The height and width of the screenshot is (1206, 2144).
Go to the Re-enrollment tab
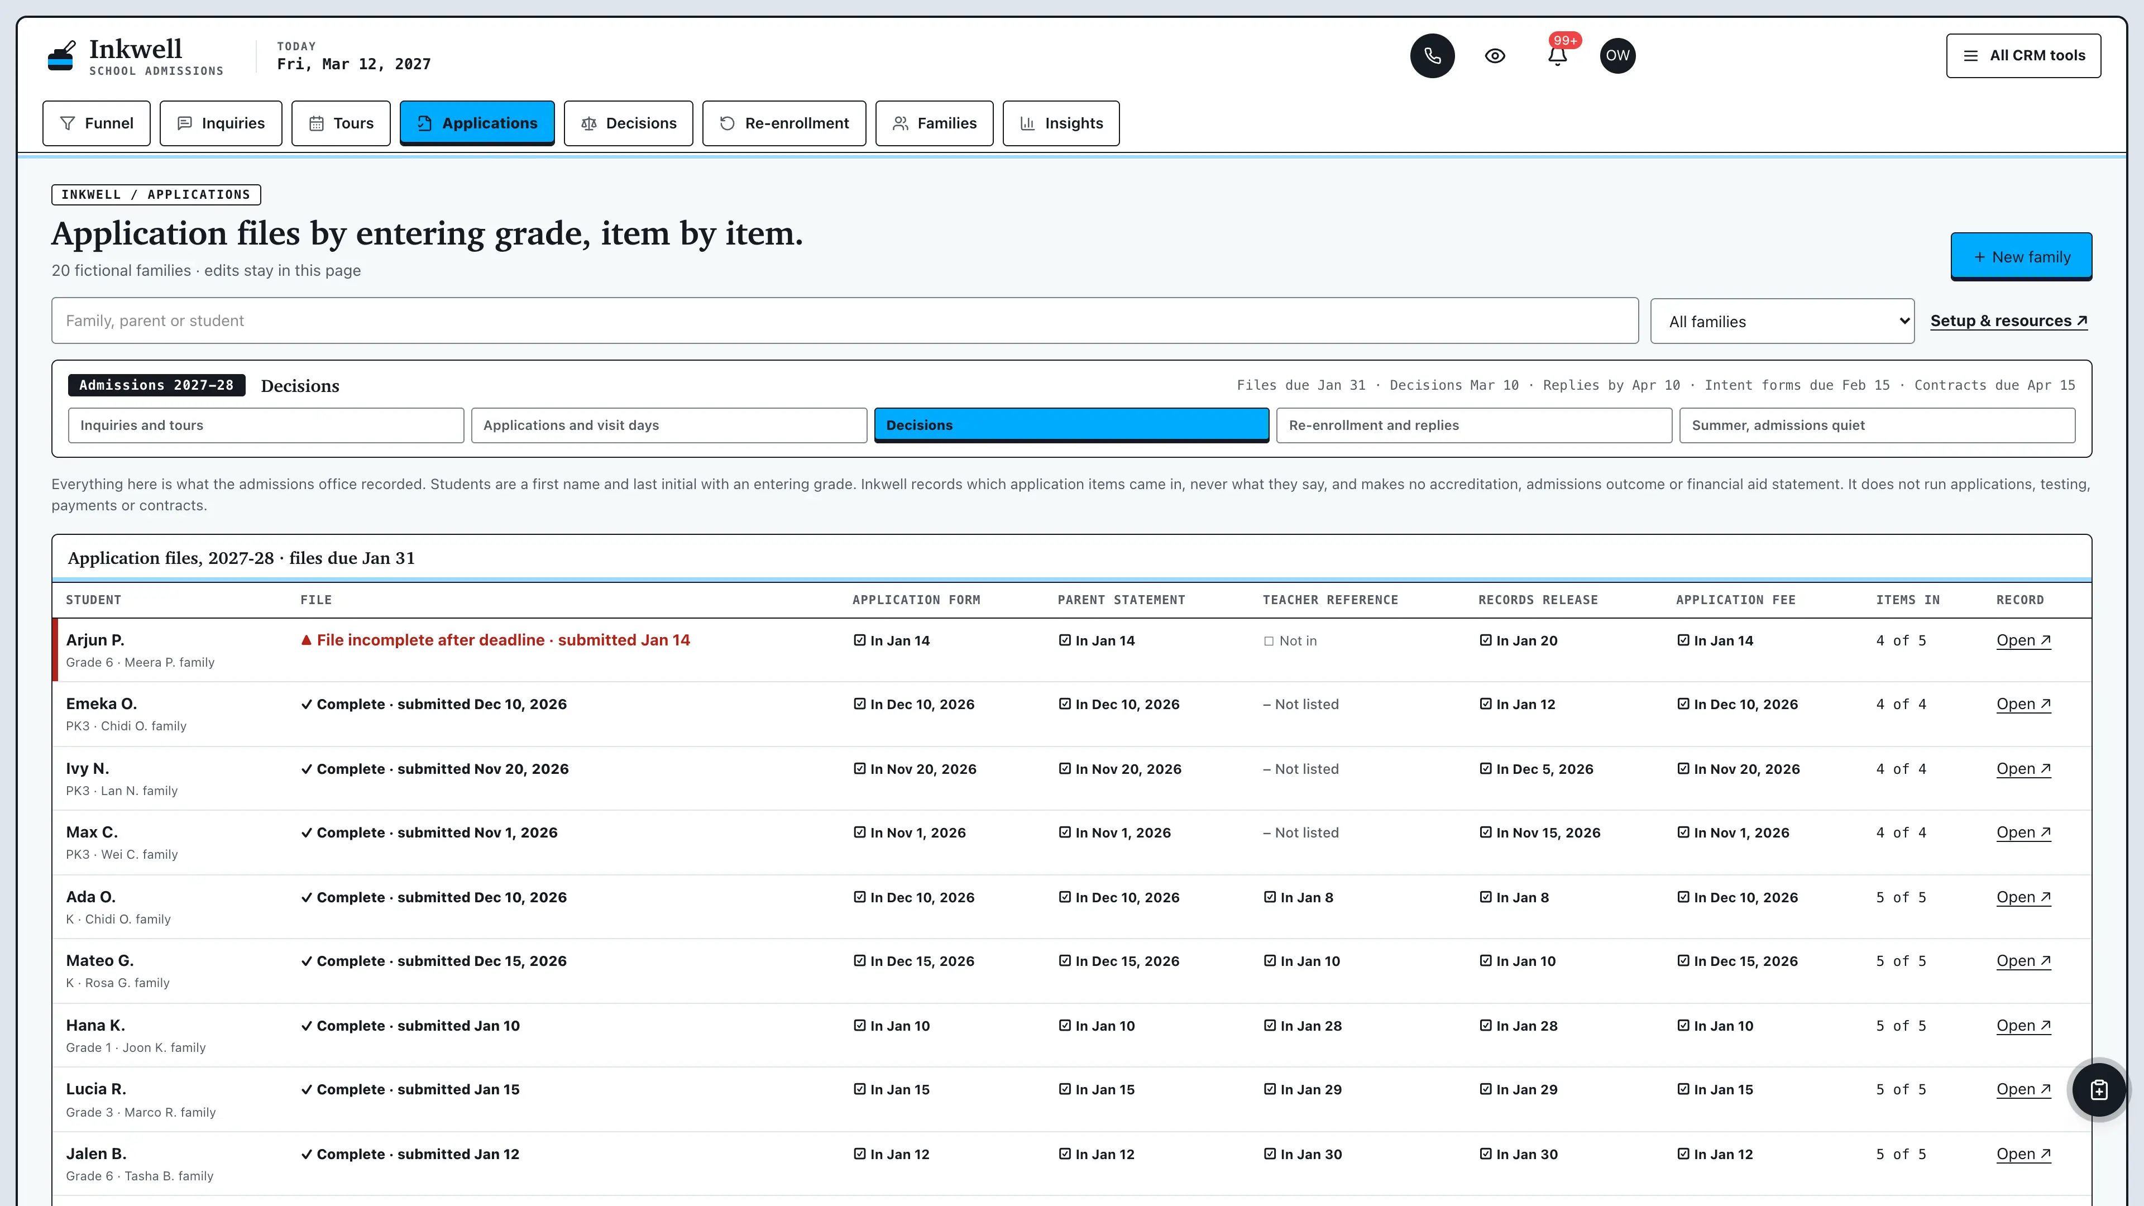[x=784, y=123]
